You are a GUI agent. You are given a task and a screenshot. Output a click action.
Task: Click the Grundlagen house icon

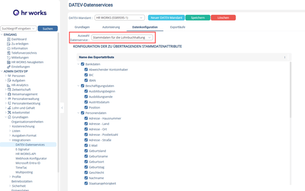pyautogui.click(x=10, y=117)
